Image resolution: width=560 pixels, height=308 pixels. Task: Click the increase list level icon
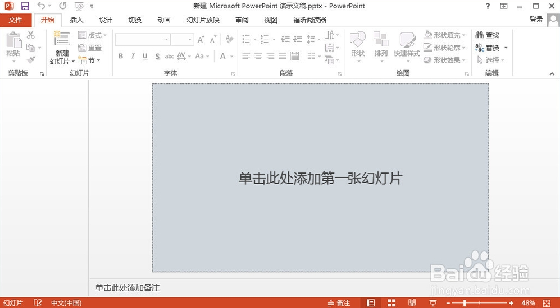[x=298, y=39]
